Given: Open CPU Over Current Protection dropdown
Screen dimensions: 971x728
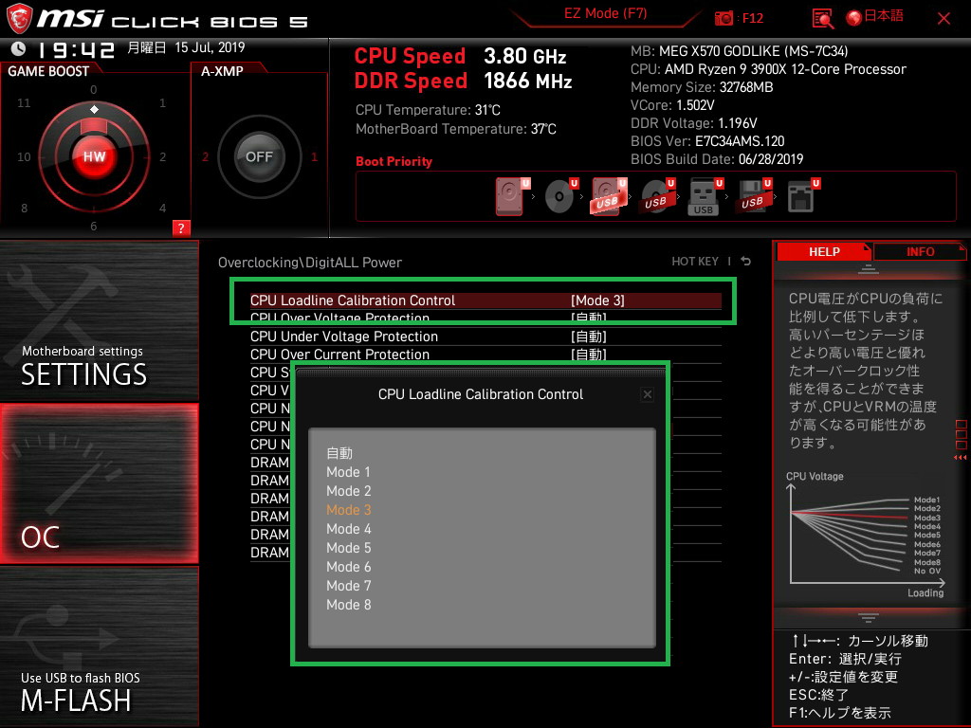Looking at the screenshot, I should click(x=485, y=355).
